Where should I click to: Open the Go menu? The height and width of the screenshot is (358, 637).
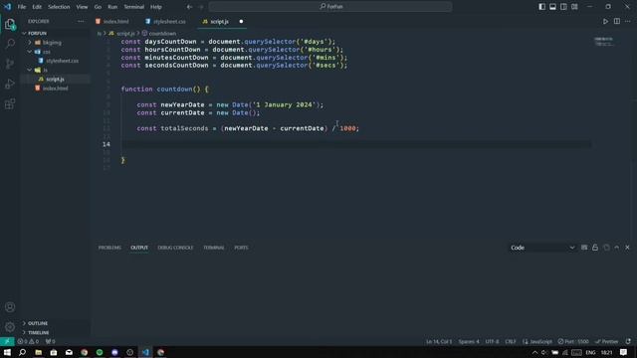click(98, 7)
